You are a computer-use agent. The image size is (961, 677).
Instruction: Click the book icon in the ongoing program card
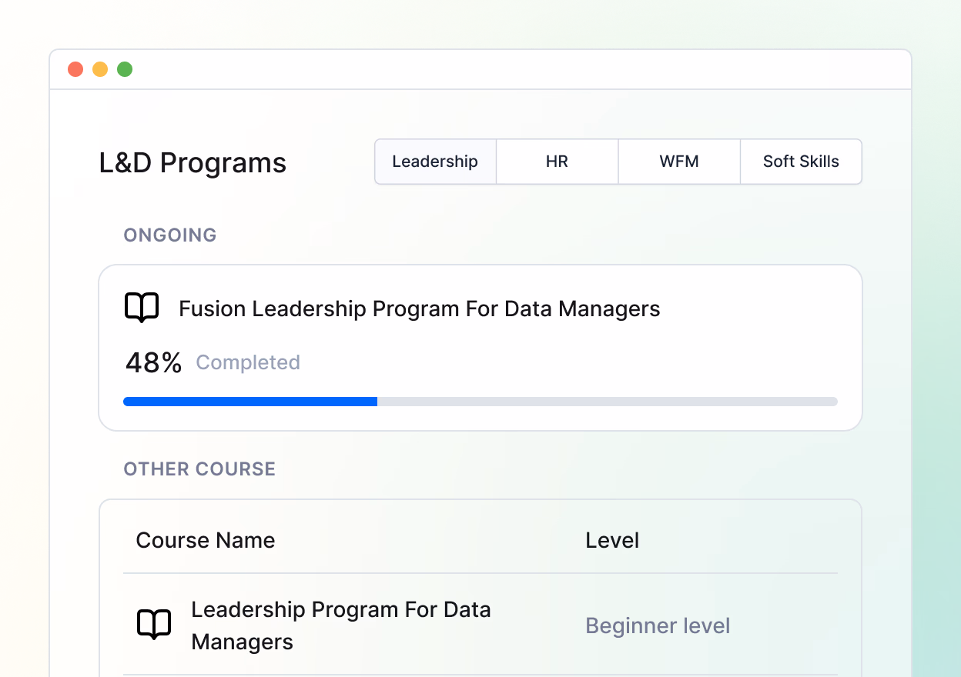pos(142,308)
